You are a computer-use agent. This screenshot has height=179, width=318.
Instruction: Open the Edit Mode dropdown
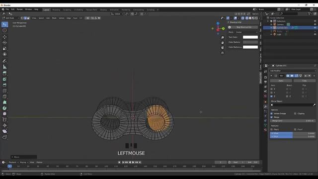pos(10,18)
